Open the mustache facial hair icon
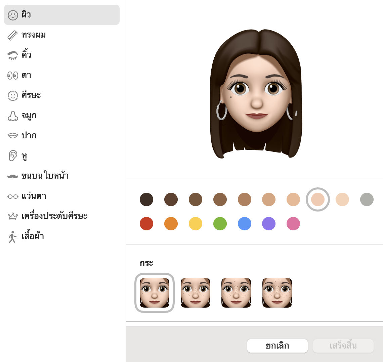 (x=13, y=176)
